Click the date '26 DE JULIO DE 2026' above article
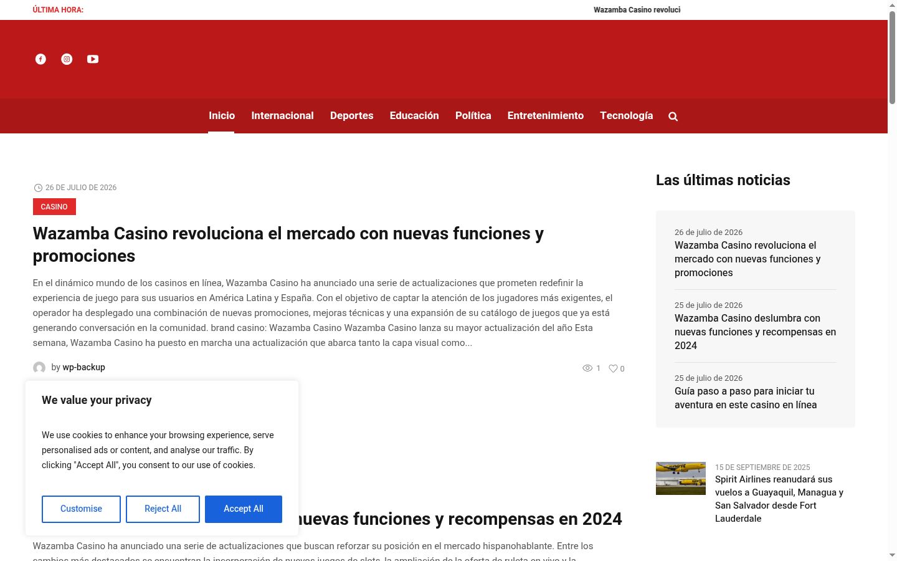The width and height of the screenshot is (897, 561). coord(81,188)
